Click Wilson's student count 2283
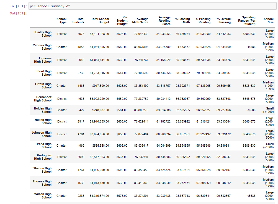The width and height of the screenshot is (278, 204). tap(81, 196)
